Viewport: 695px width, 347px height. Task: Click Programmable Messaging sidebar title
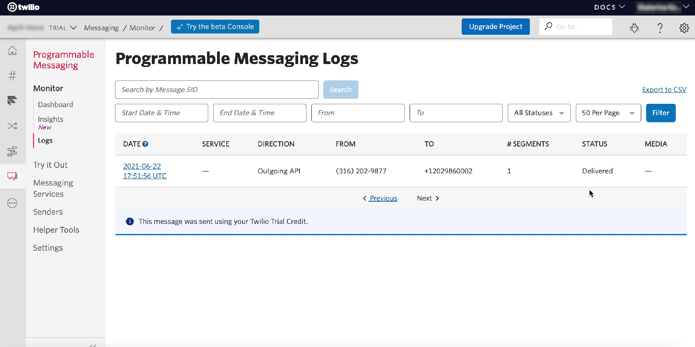click(x=64, y=60)
